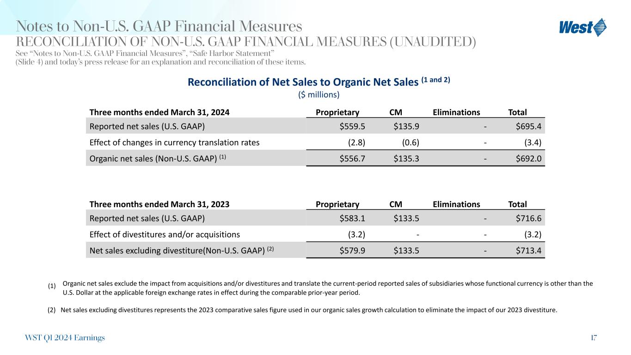Select the $135.9 CM reported net sales cell
The height and width of the screenshot is (355, 631).
click(x=406, y=126)
